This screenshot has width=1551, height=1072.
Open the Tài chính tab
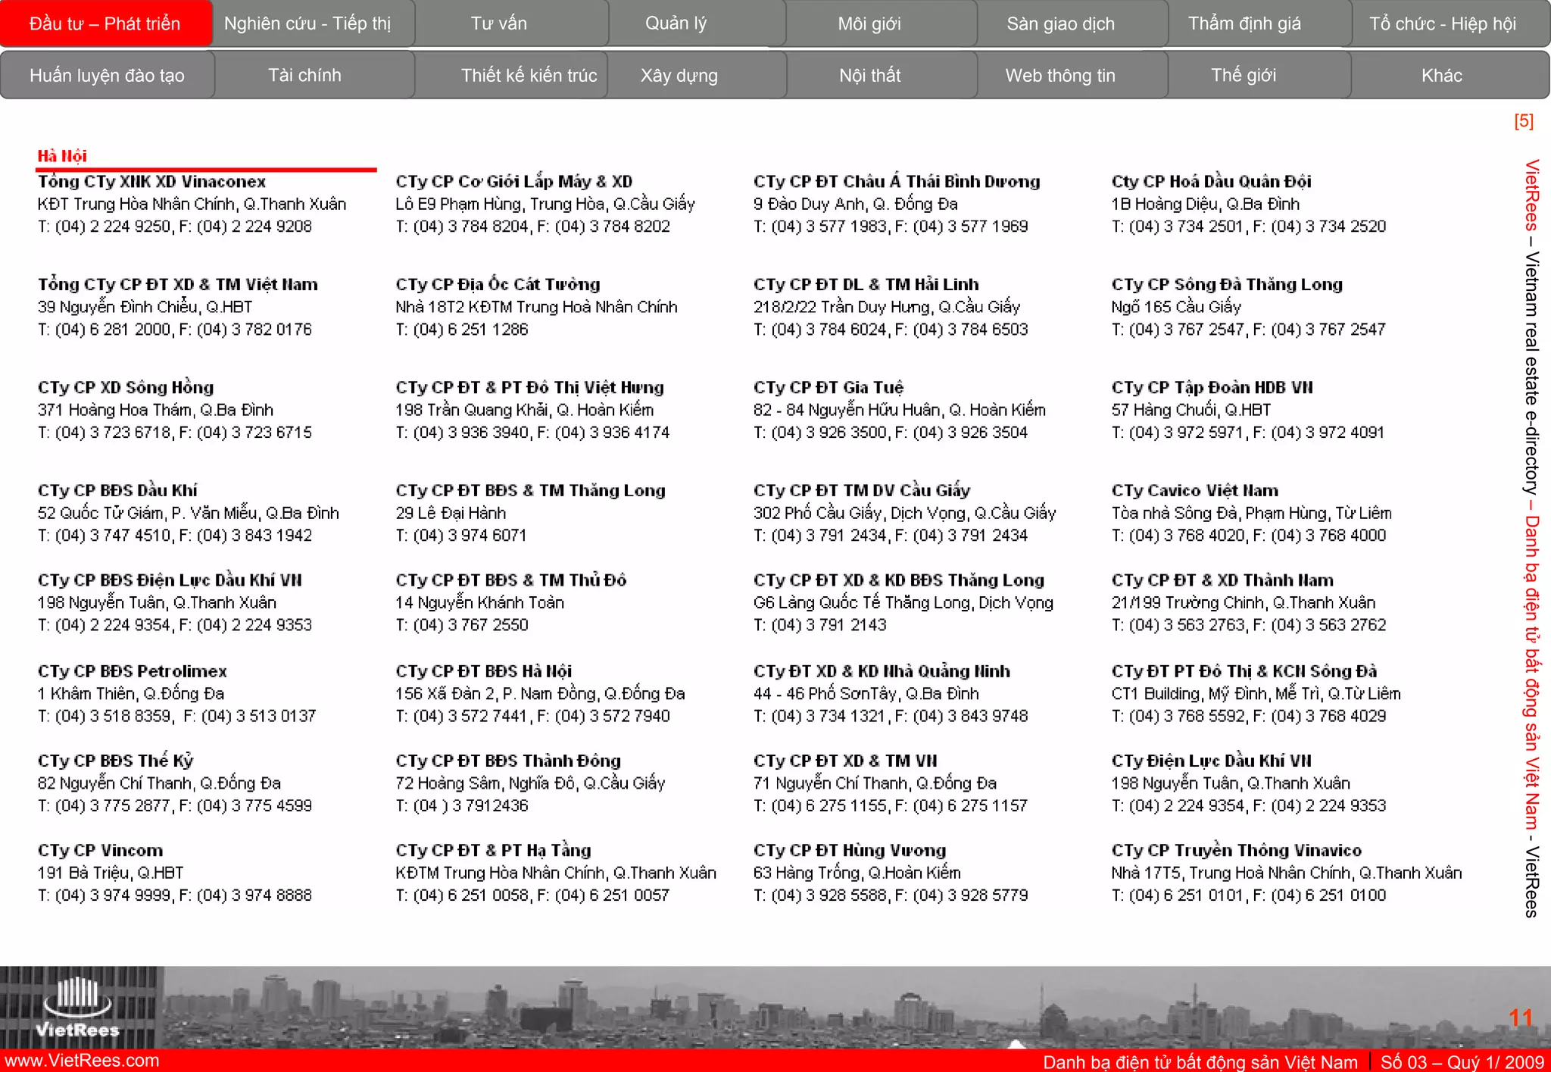pos(314,75)
